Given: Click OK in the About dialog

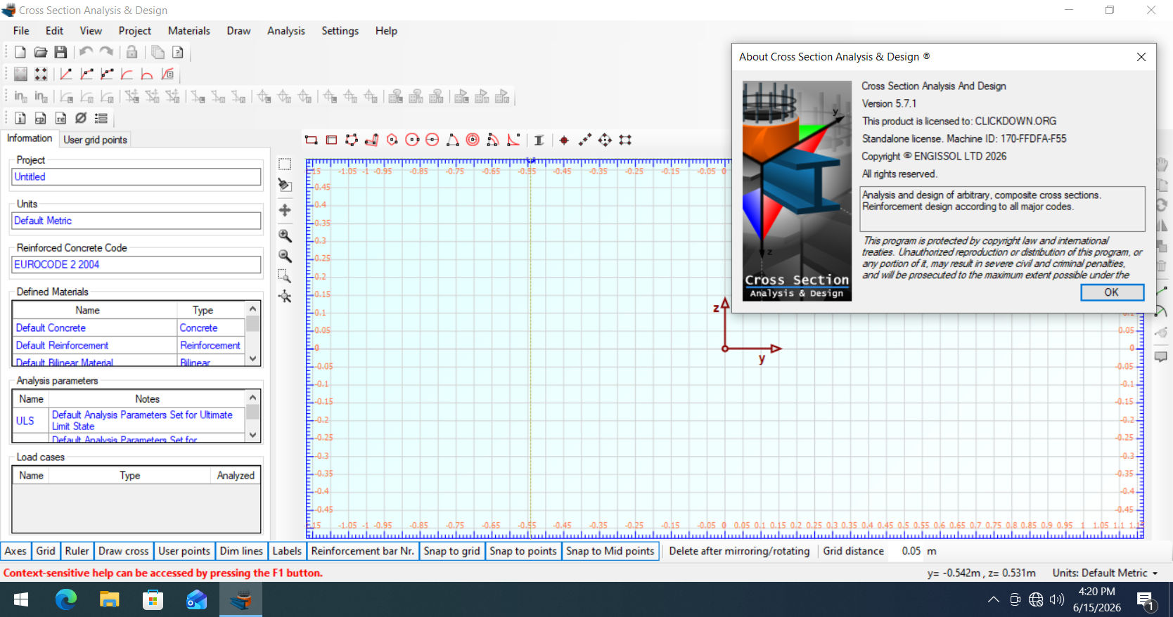Looking at the screenshot, I should coord(1111,292).
